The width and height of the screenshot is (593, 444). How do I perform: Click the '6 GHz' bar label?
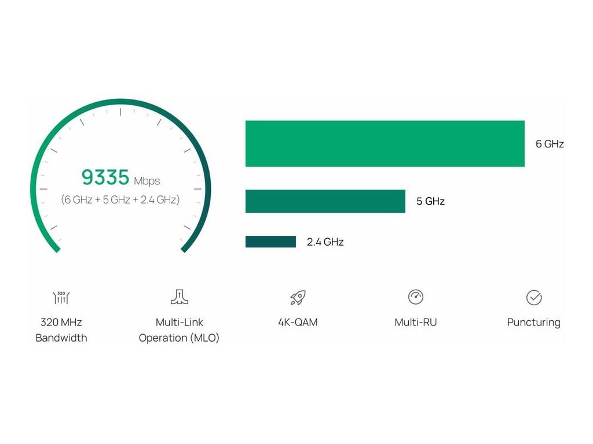(x=550, y=144)
